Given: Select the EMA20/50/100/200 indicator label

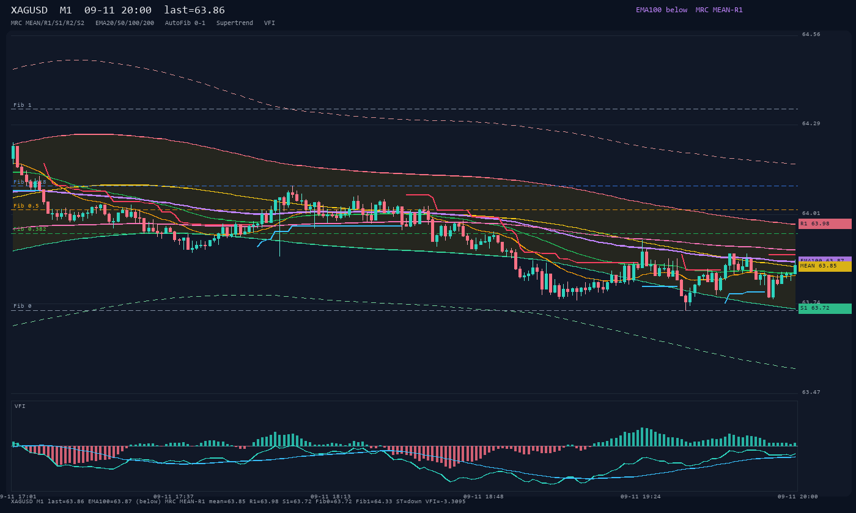Looking at the screenshot, I should click(x=125, y=23).
